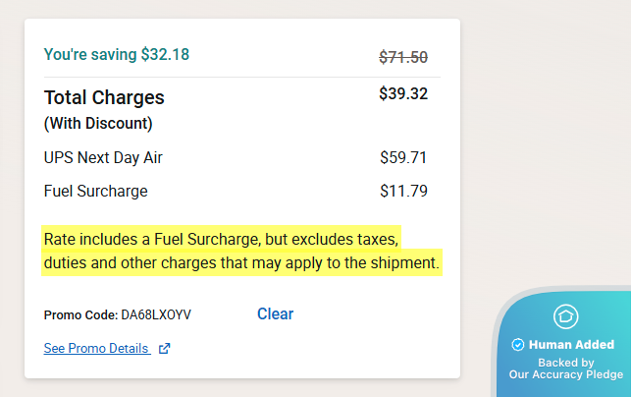Clear the applied promo code

coord(275,314)
